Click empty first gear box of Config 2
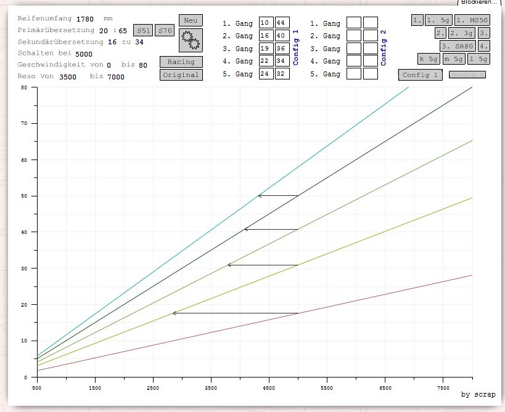This screenshot has width=505, height=412. point(354,23)
